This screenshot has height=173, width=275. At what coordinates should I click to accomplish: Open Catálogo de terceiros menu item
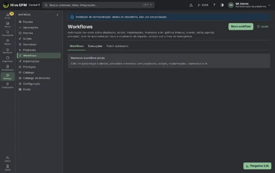tap(39, 78)
